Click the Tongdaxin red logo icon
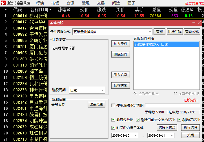Viewport: 204px width, 142px height. [3, 3]
